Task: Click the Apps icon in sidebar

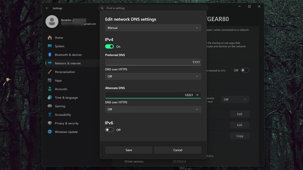Action: pyautogui.click(x=50, y=80)
